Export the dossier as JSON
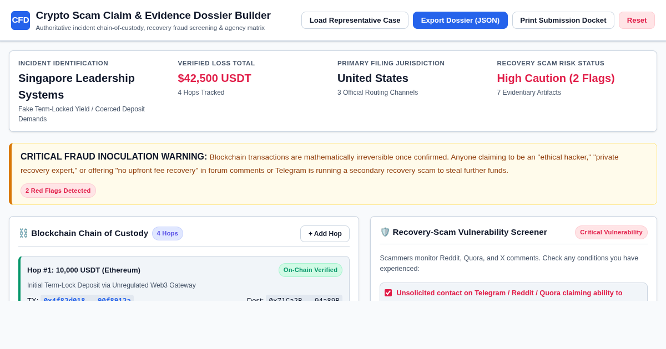 click(460, 20)
